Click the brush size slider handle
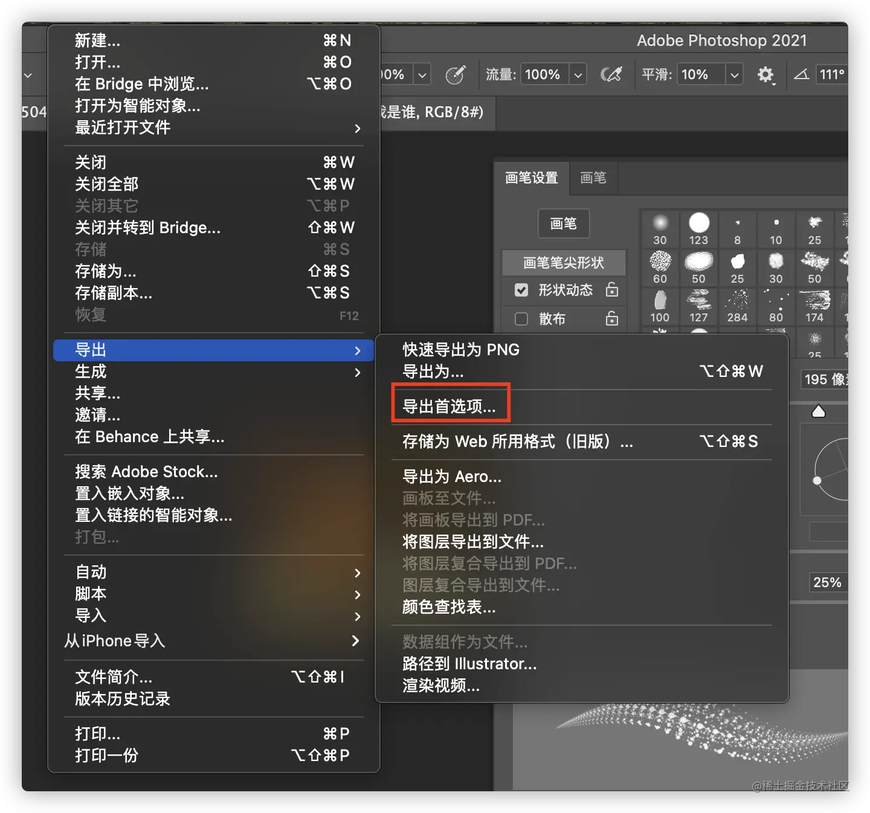Screen dimensions: 870x813 pos(819,411)
